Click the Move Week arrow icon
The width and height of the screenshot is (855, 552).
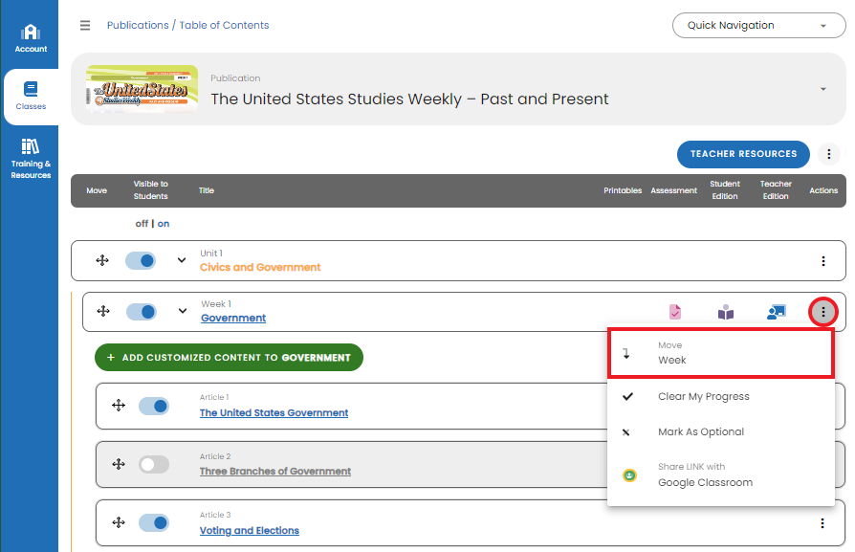(626, 353)
